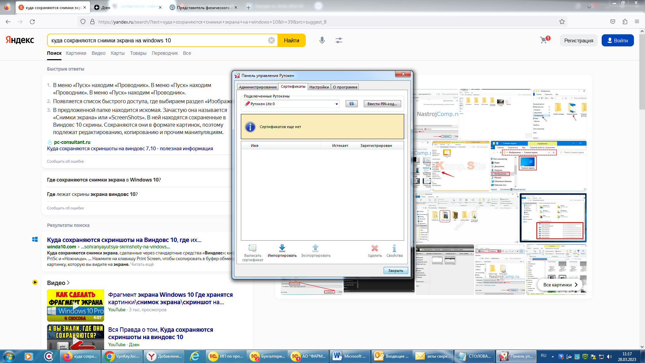The height and width of the screenshot is (363, 645).
Task: Click the Закрыть button in Rutoken panel
Action: 396,271
